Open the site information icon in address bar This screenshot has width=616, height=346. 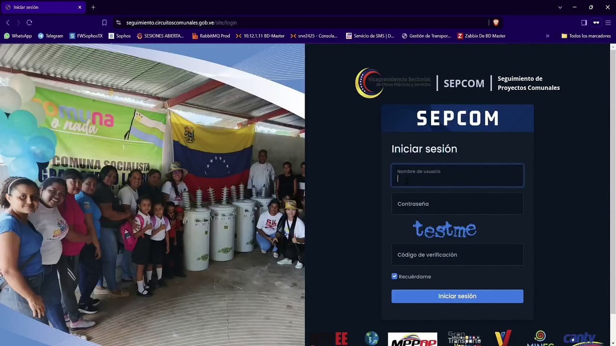(118, 23)
